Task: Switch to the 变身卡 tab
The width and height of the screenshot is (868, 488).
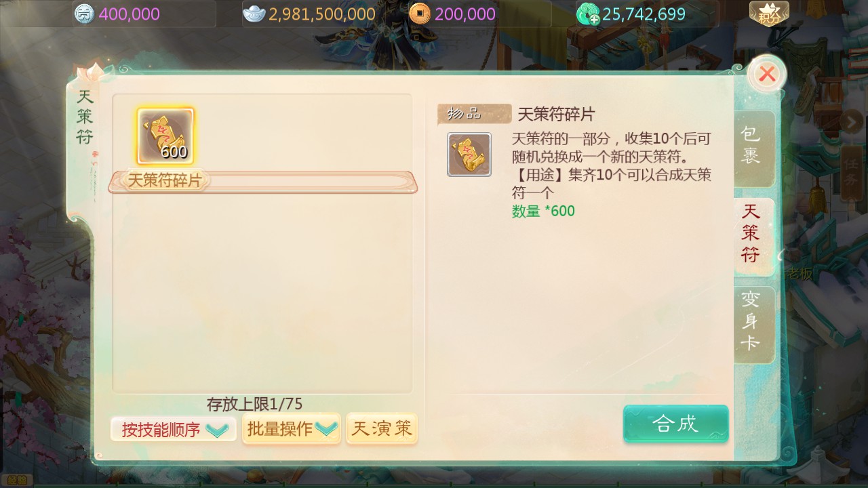Action: click(751, 321)
